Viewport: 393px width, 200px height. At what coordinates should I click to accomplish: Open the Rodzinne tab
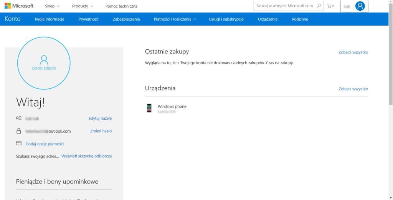pyautogui.click(x=300, y=19)
